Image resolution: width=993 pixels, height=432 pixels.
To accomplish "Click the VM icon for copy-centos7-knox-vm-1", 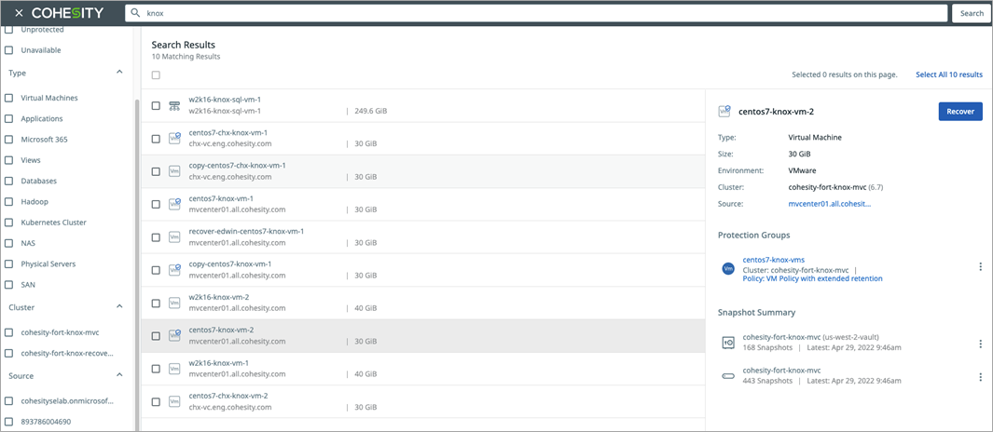I will (175, 270).
